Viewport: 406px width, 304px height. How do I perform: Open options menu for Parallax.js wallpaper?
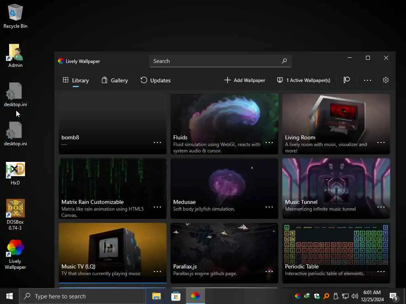pos(269,272)
